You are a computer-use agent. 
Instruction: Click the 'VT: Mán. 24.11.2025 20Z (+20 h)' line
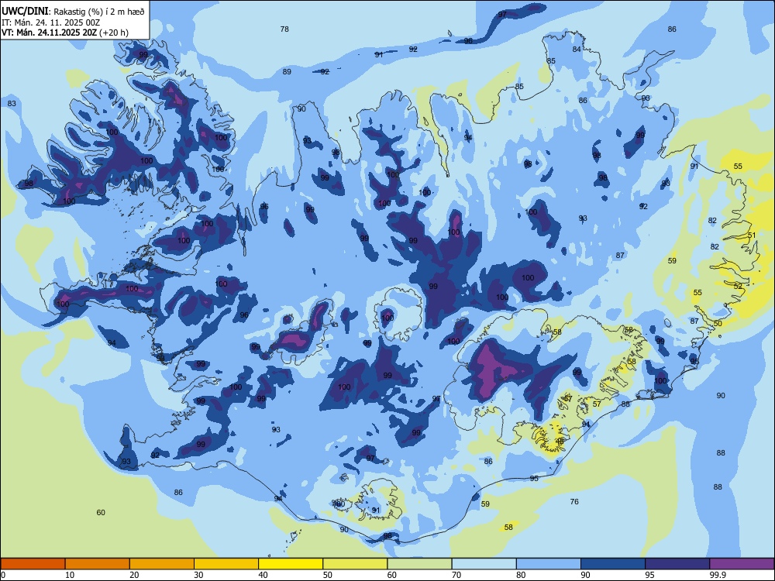tap(65, 33)
